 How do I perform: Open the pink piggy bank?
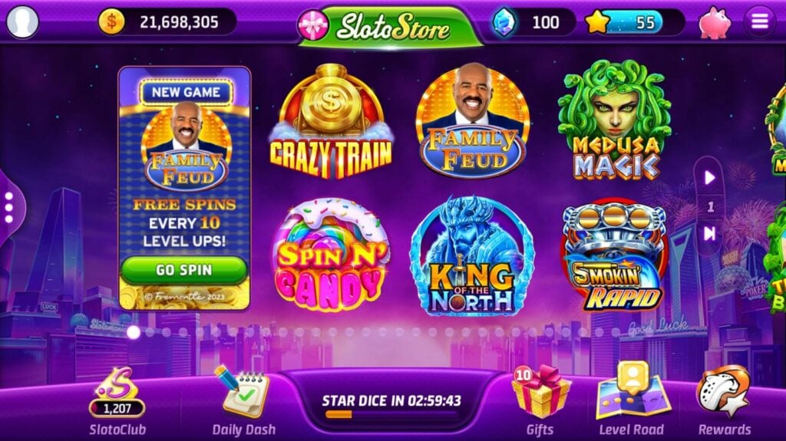(x=714, y=23)
